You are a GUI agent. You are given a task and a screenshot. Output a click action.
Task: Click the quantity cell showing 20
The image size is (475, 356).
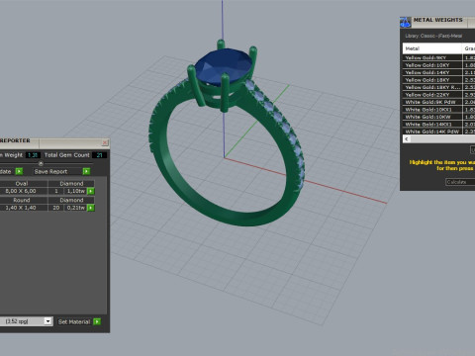(x=56, y=208)
